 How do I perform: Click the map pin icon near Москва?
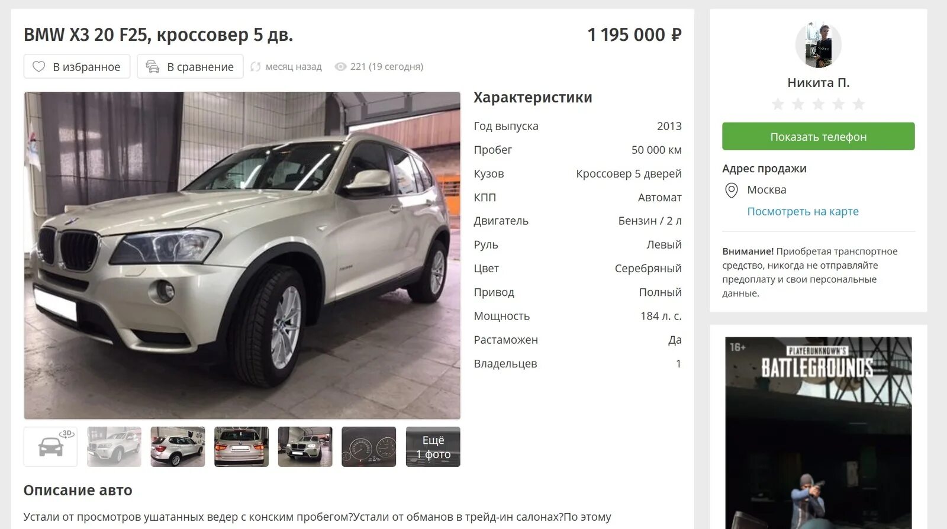[732, 190]
